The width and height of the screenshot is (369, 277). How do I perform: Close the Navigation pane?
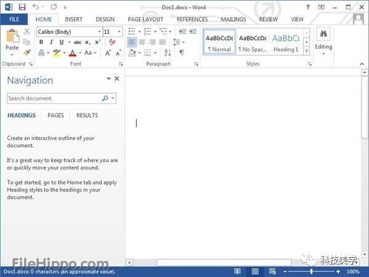(x=117, y=79)
